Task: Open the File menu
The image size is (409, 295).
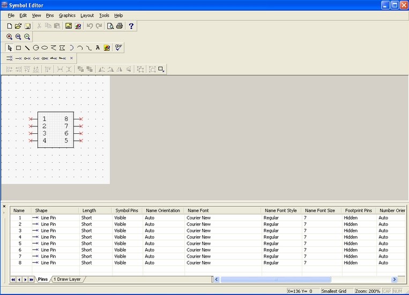Action: click(x=11, y=16)
